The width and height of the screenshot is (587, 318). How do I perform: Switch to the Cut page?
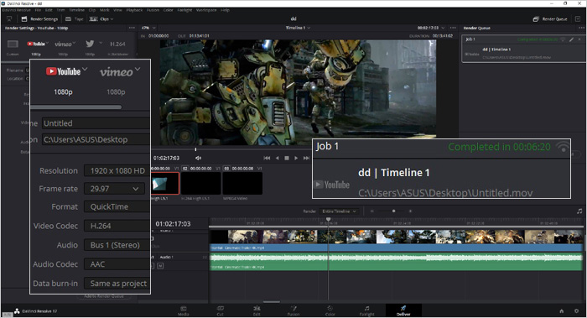point(220,311)
